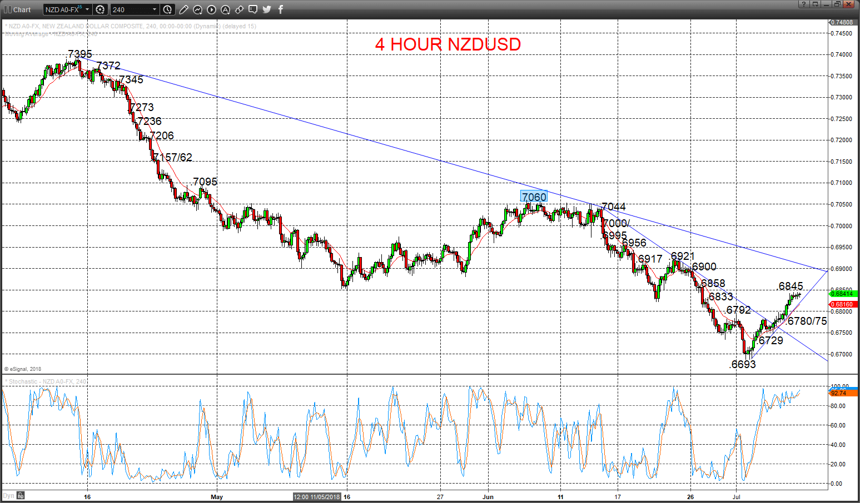Click the .6921 price annotation
The height and width of the screenshot is (503, 860).
(682, 256)
